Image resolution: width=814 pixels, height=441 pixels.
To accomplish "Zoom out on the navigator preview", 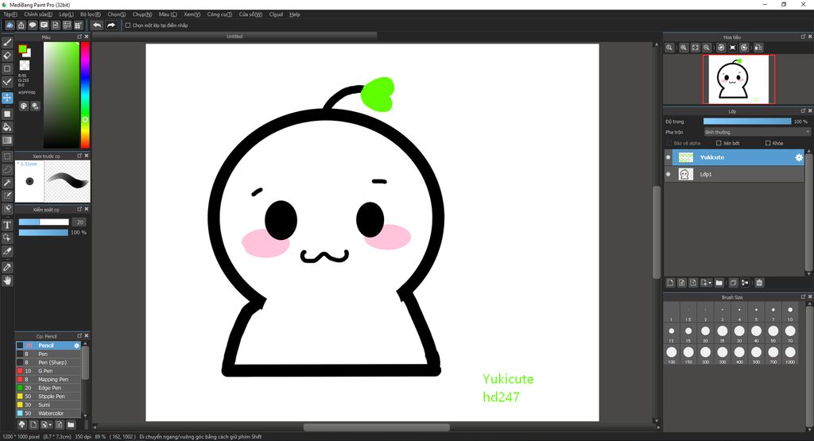I will [707, 47].
